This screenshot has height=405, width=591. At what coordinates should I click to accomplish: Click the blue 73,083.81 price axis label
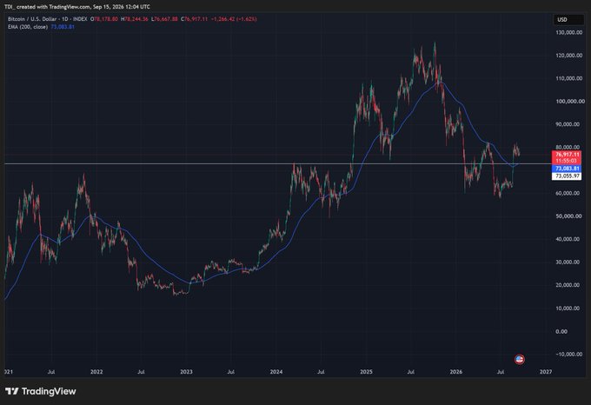567,169
